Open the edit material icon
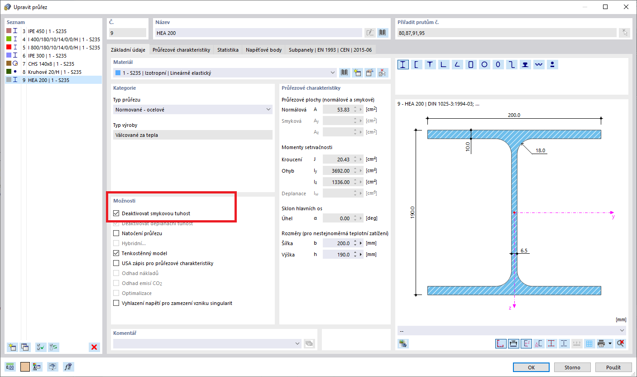The width and height of the screenshot is (637, 377). pos(370,72)
